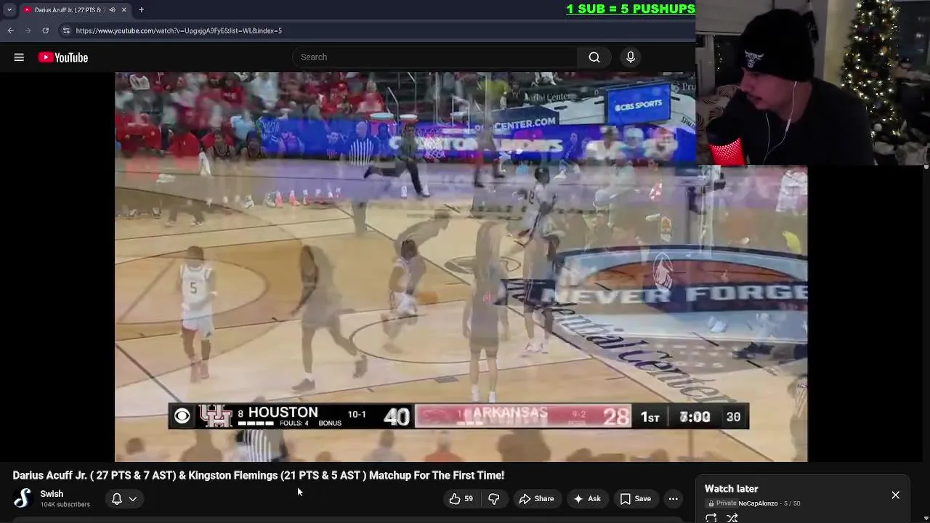Go to YouTube home via logo
The height and width of the screenshot is (523, 930).
point(63,57)
